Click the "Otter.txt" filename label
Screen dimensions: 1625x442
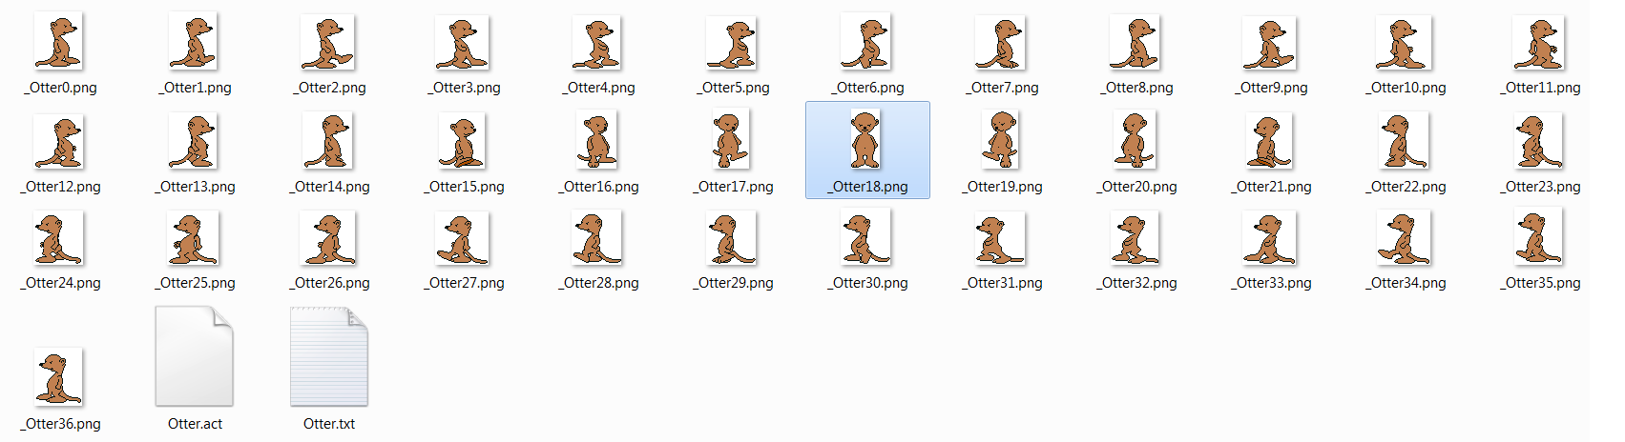(x=329, y=424)
